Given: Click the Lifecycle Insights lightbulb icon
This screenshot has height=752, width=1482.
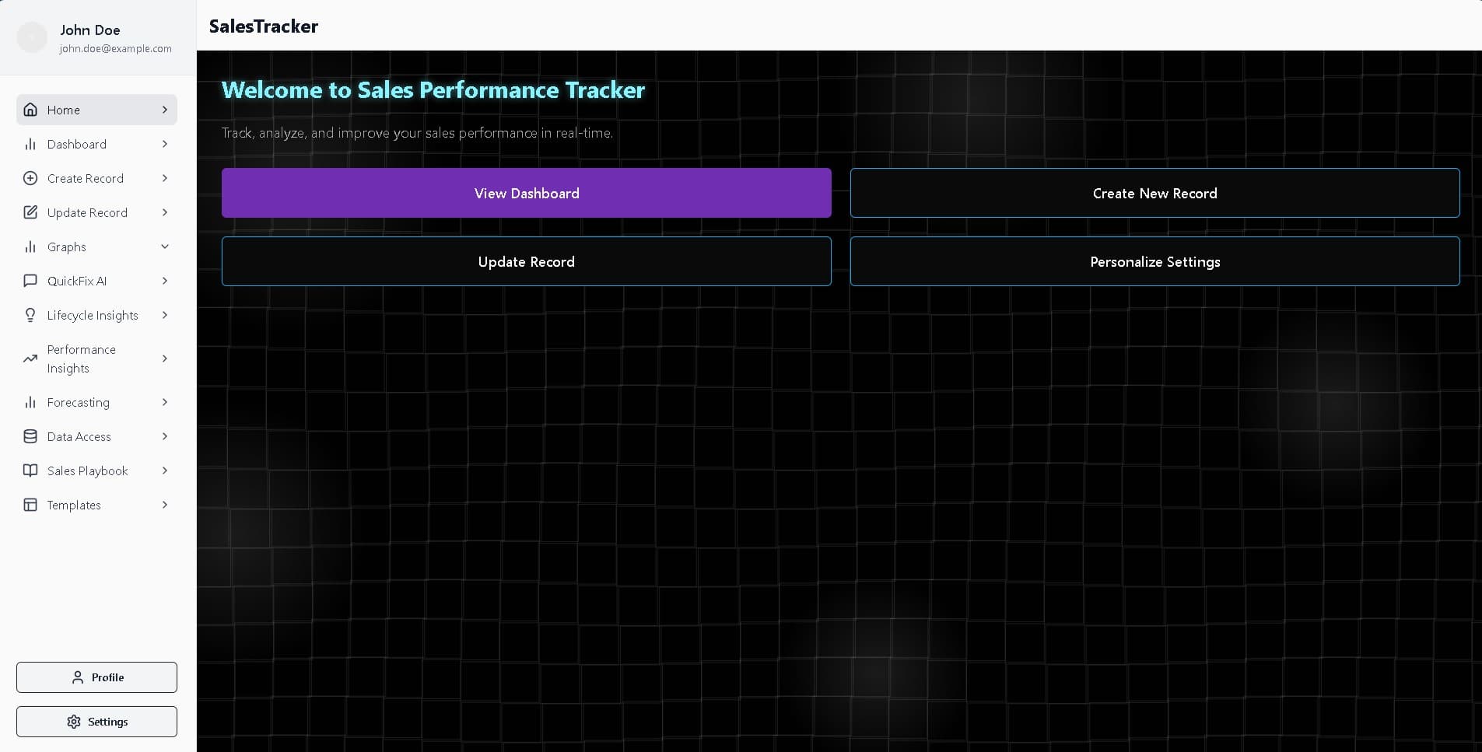Looking at the screenshot, I should pos(30,315).
